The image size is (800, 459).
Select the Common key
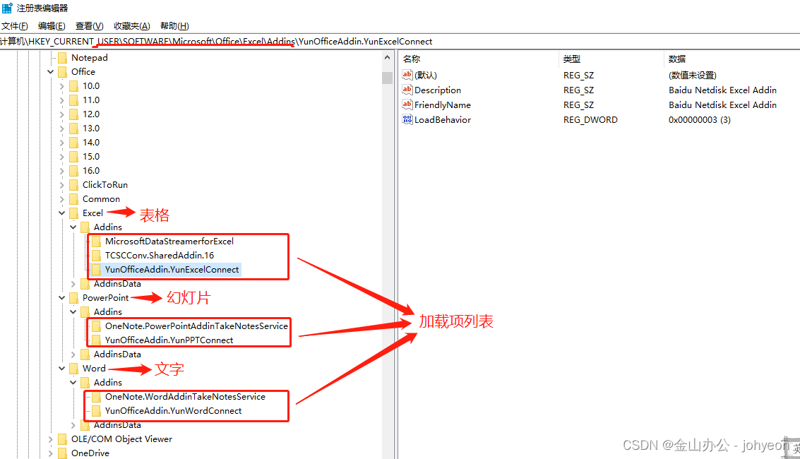click(101, 199)
